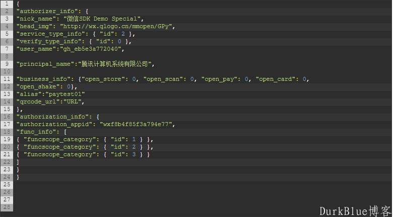Click the value "URL"
Image resolution: width=393 pixels, height=217 pixels.
pyautogui.click(x=73, y=101)
